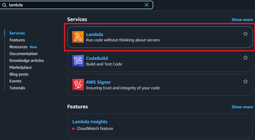Click the blue CodeBuild service icon

click(x=78, y=61)
